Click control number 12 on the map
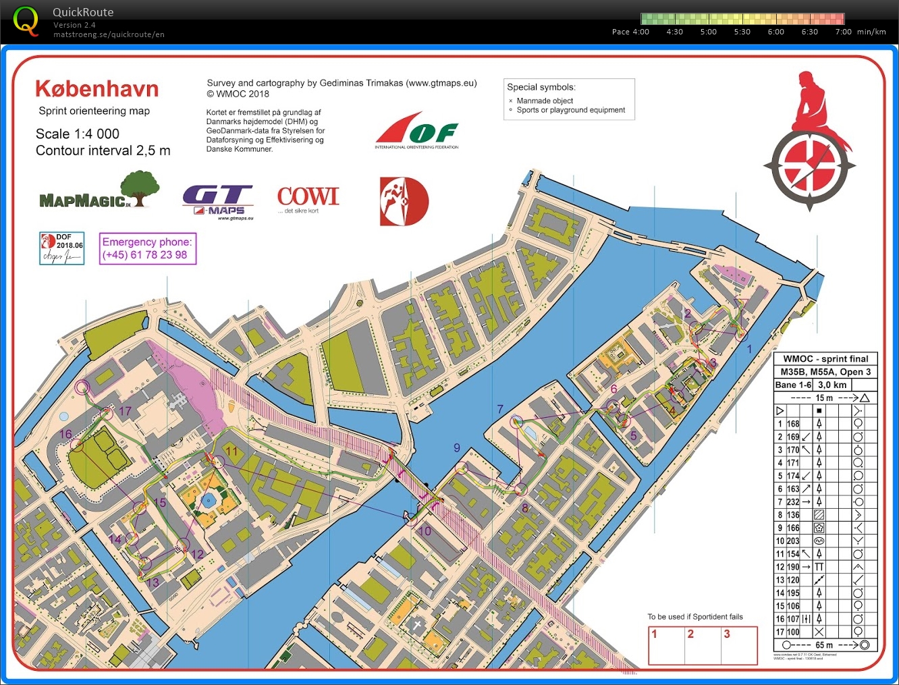This screenshot has height=685, width=899. pos(197,554)
